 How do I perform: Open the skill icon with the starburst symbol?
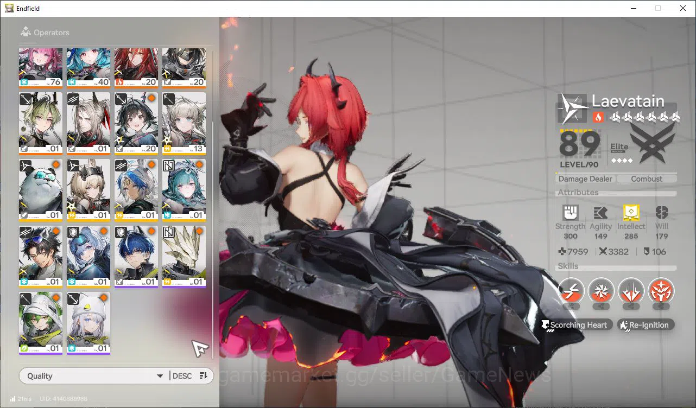pos(601,291)
